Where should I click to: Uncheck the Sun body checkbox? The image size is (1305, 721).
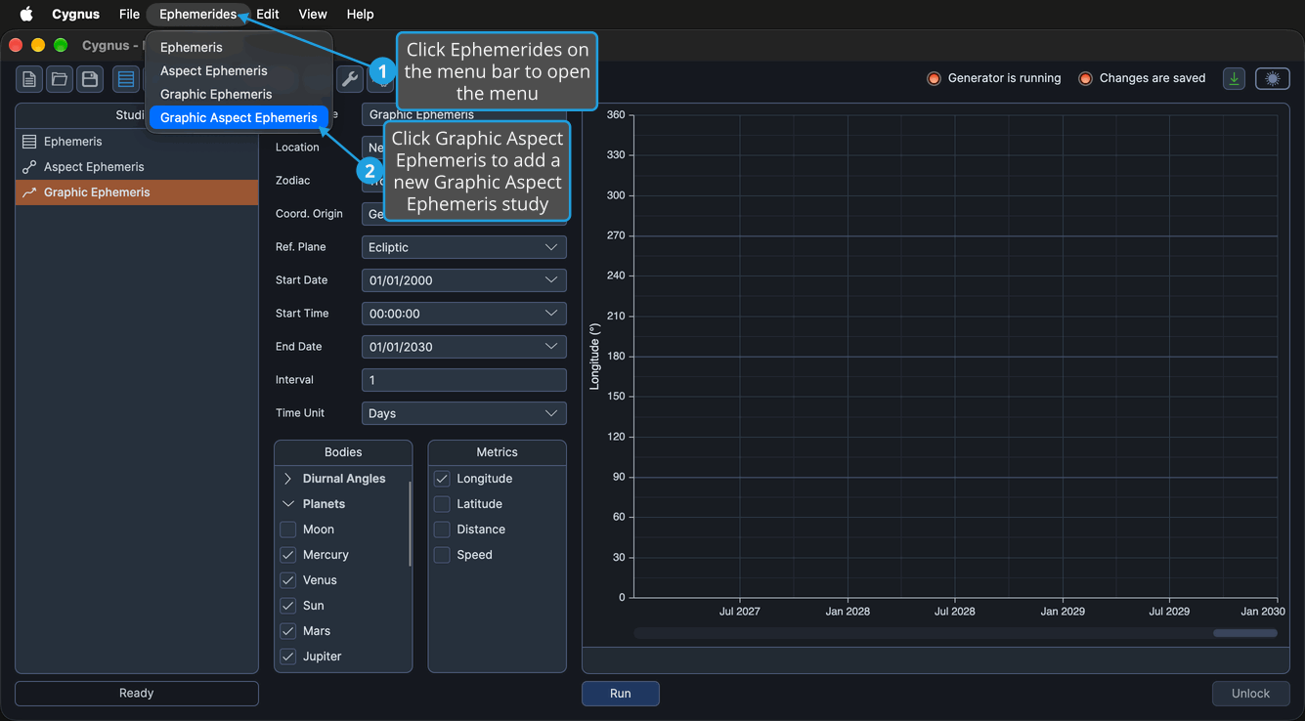pos(288,606)
